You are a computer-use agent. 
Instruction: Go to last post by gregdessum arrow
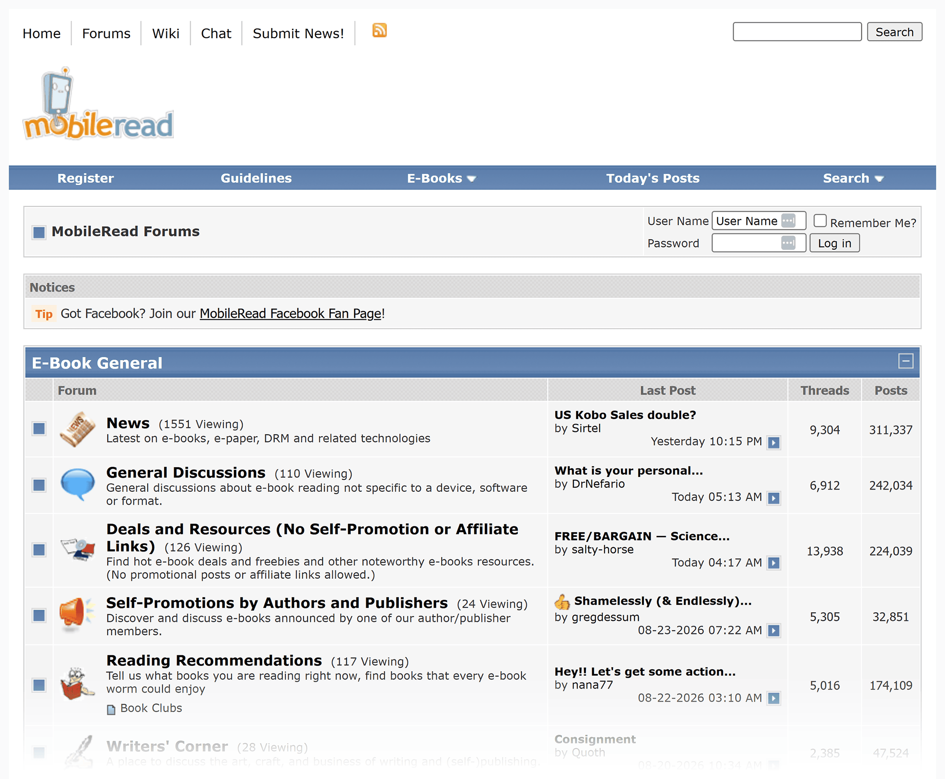[x=773, y=630]
